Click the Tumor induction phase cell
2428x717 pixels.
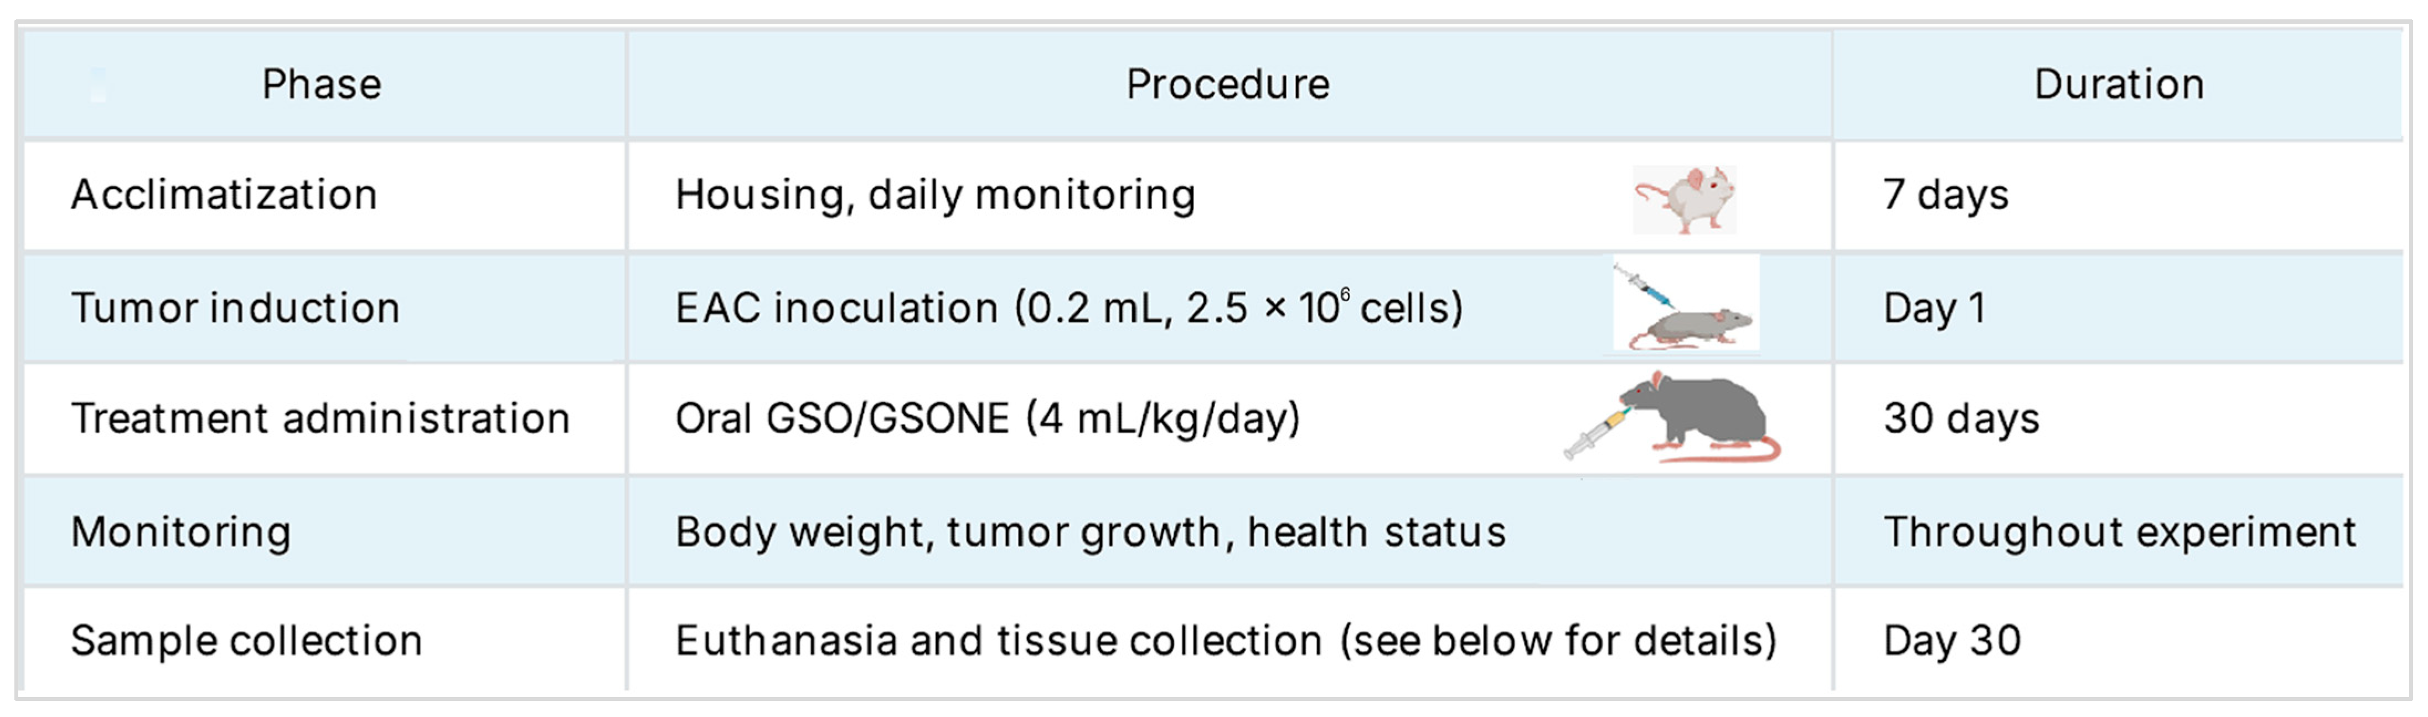pyautogui.click(x=236, y=308)
